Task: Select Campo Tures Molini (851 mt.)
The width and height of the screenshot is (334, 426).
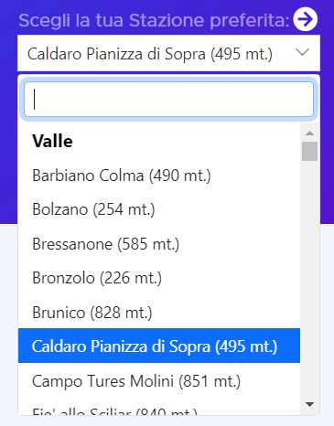Action: click(159, 381)
